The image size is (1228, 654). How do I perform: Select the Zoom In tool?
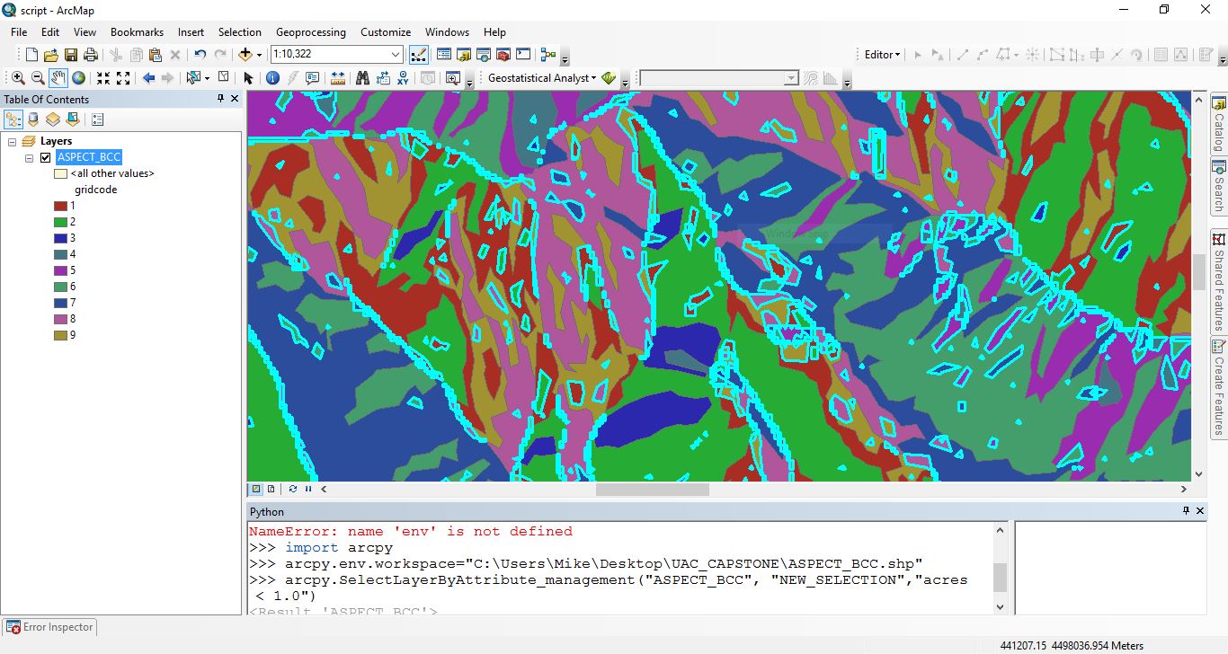18,78
